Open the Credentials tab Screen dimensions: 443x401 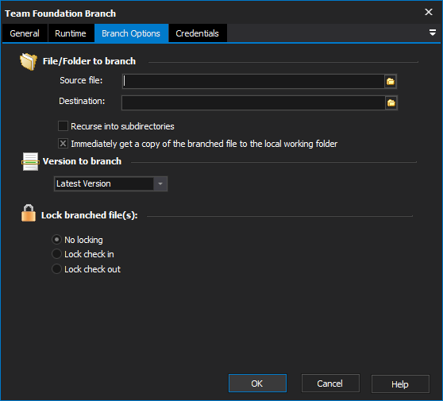tap(197, 33)
